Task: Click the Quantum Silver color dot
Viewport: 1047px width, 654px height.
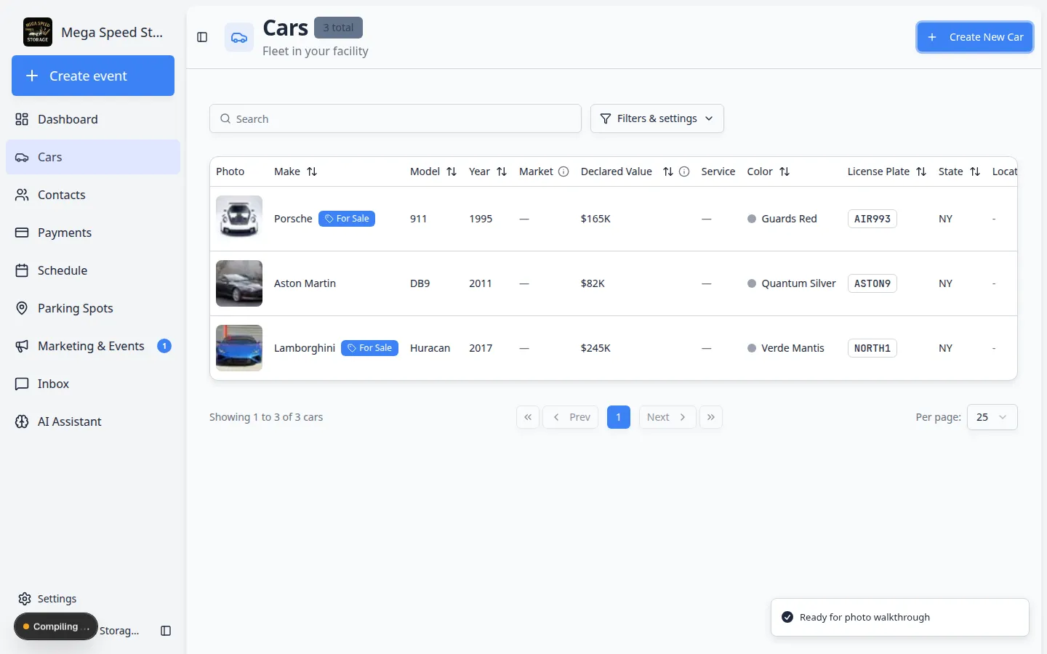Action: click(752, 283)
